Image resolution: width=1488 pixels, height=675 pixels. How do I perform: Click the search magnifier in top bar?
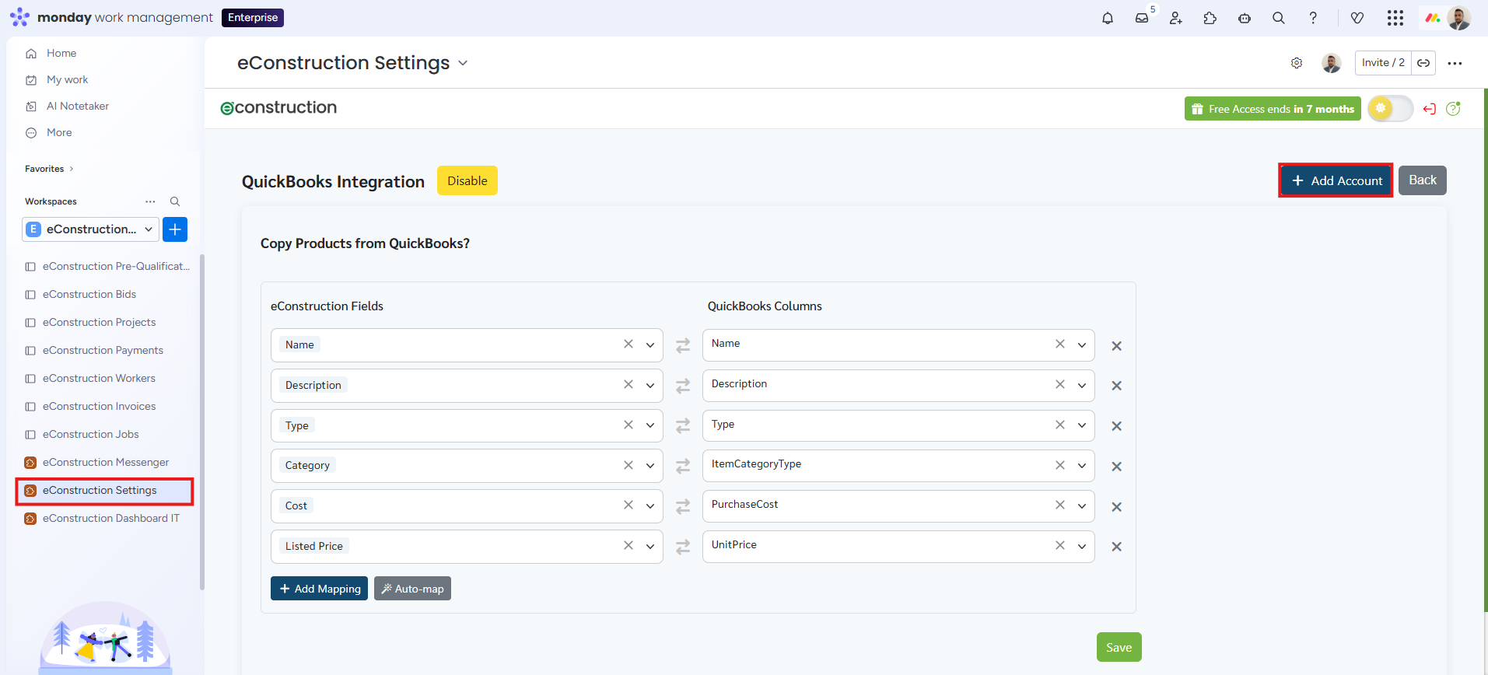tap(1279, 18)
